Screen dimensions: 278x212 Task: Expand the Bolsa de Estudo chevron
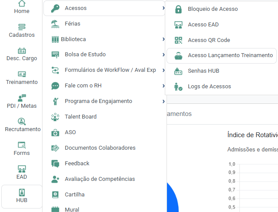163,55
